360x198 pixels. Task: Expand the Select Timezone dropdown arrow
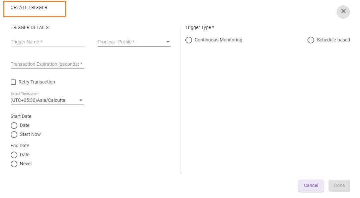pyautogui.click(x=81, y=101)
